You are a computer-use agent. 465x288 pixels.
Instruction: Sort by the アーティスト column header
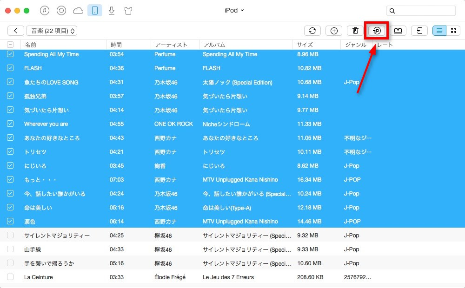point(175,45)
